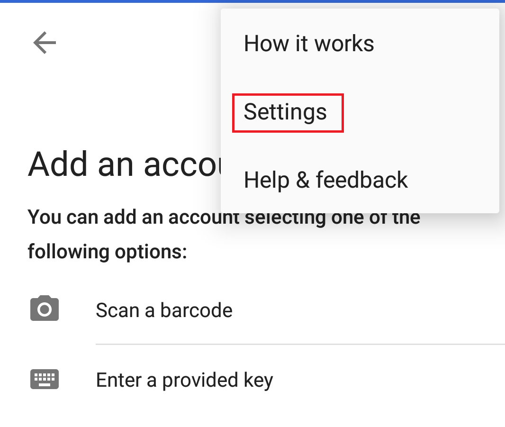This screenshot has height=427, width=505.
Task: Tap the keyboard icon for key entry
Action: tap(45, 379)
